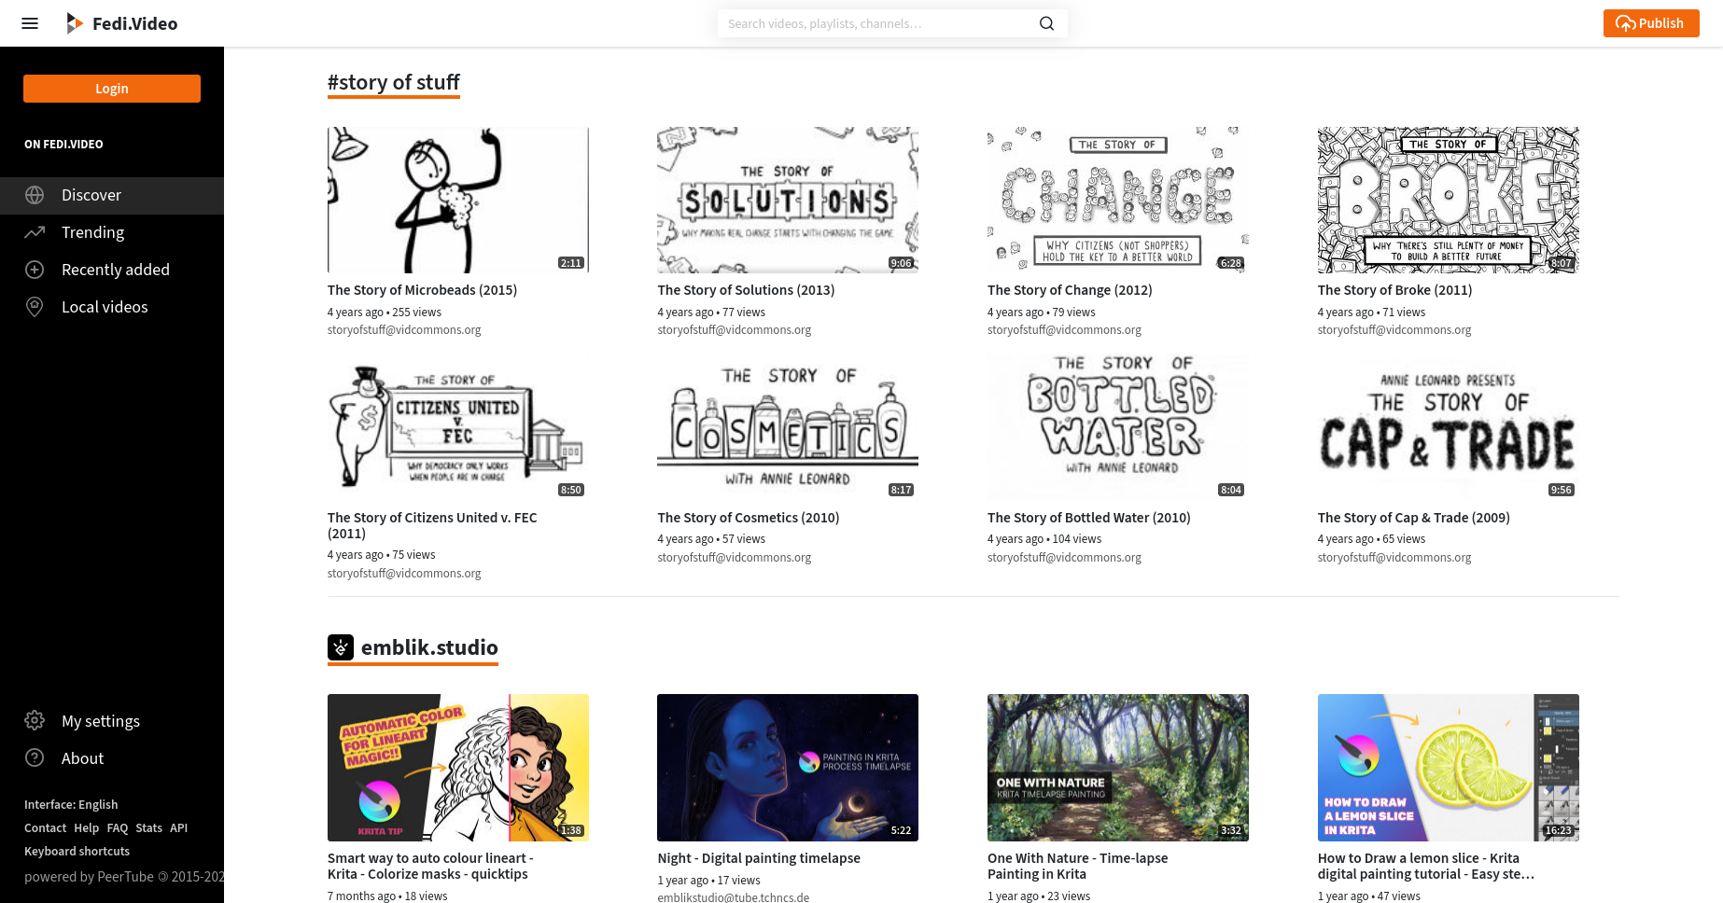The image size is (1723, 903).
Task: Click the About question mark icon
Action: coord(35,758)
